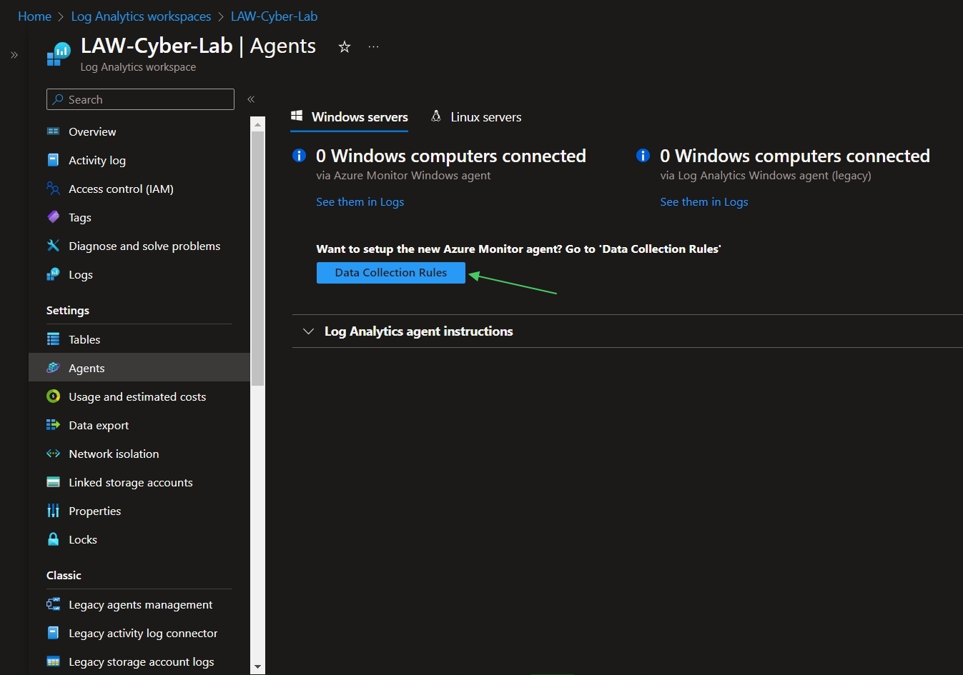This screenshot has width=963, height=675.
Task: Click the sidebar vertical scrollbar thumb
Action: pyautogui.click(x=258, y=258)
